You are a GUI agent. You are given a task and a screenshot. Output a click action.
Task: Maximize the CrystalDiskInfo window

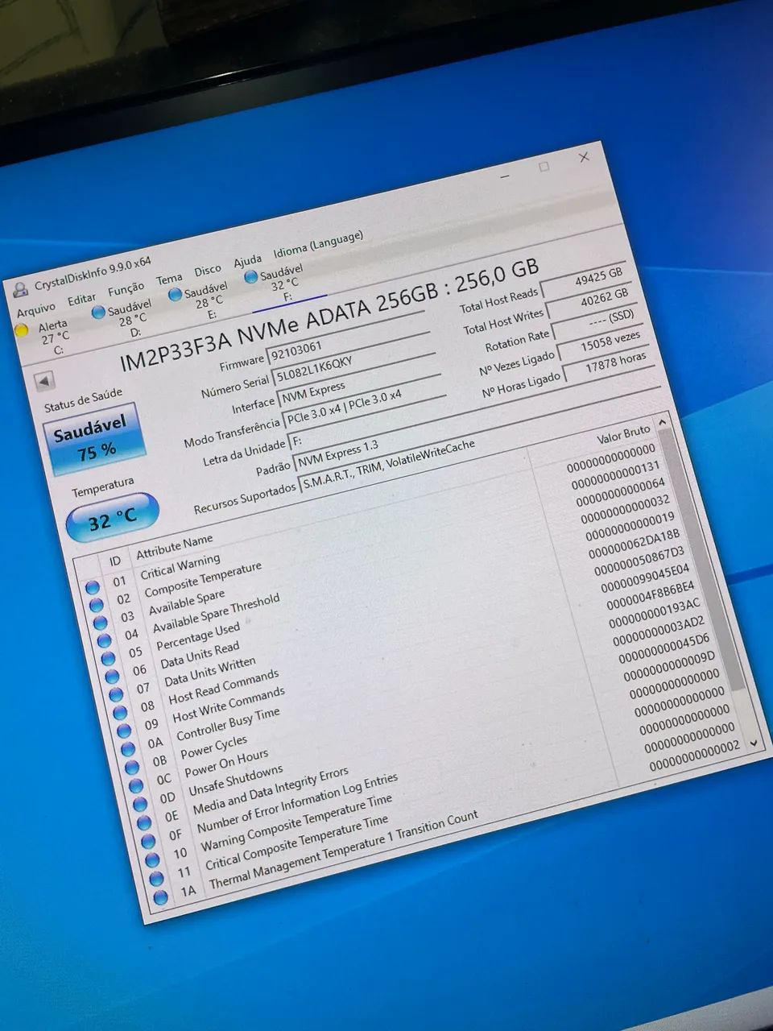click(x=544, y=167)
